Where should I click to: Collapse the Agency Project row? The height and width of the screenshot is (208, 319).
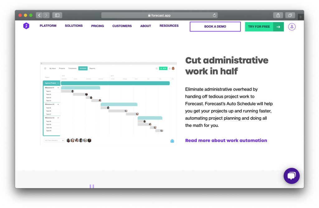58,83
